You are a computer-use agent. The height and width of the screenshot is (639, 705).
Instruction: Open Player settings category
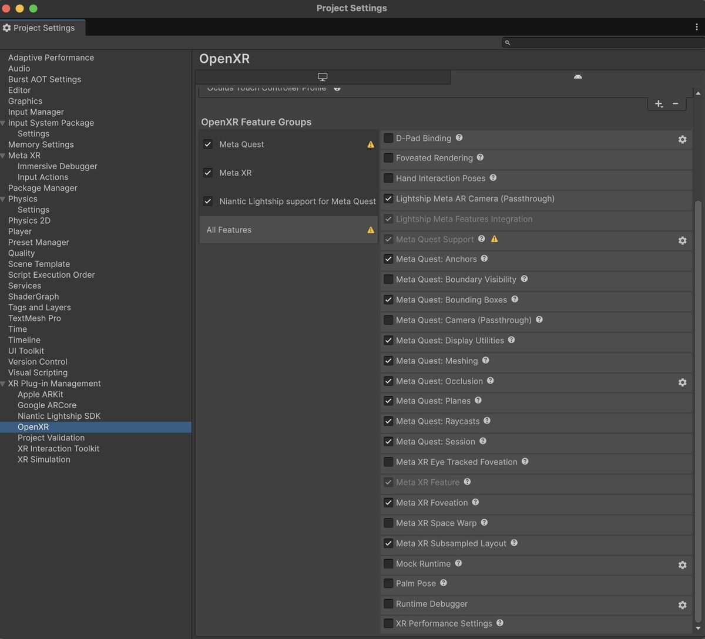(20, 231)
